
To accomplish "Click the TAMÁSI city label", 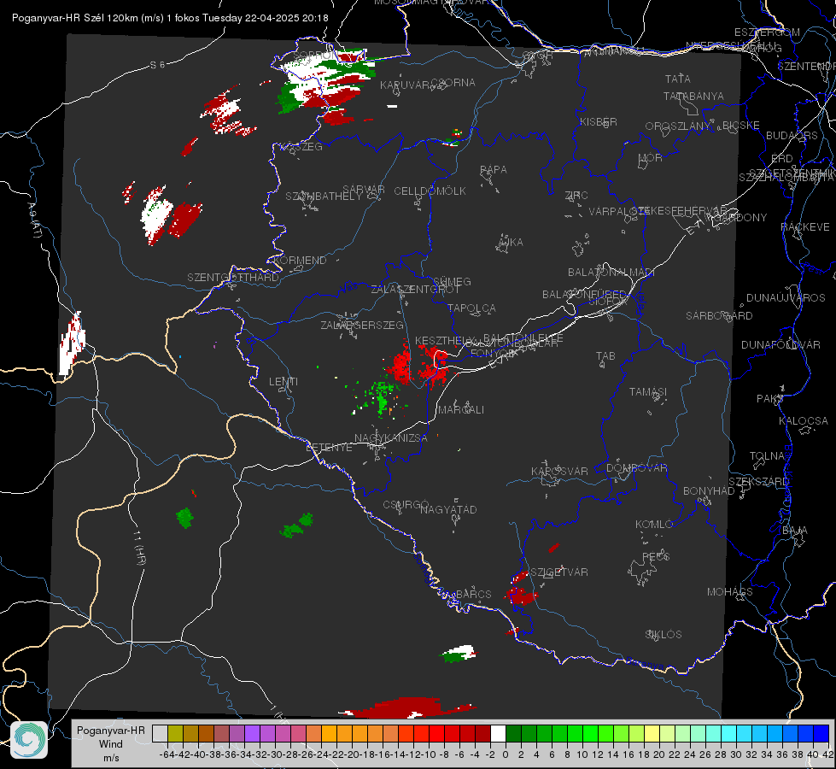I will (648, 391).
